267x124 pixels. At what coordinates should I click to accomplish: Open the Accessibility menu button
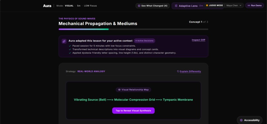[x=250, y=120]
